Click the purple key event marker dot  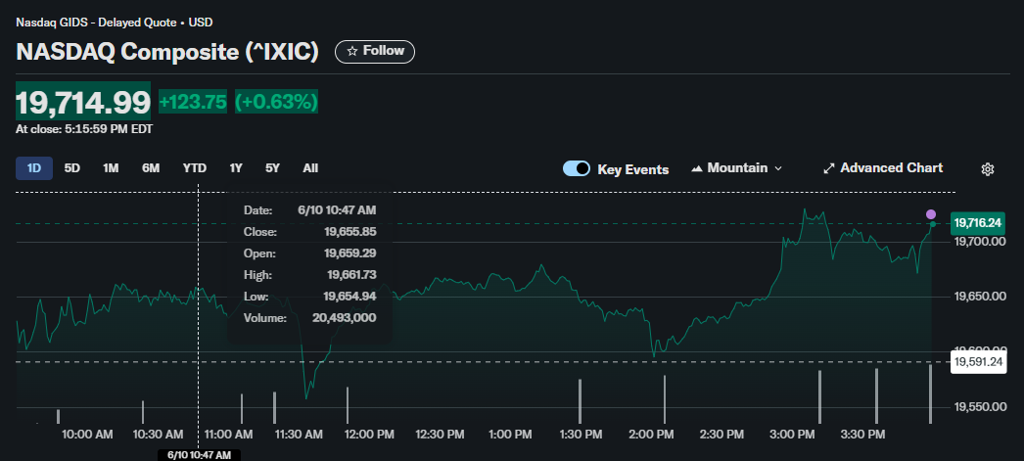point(931,214)
